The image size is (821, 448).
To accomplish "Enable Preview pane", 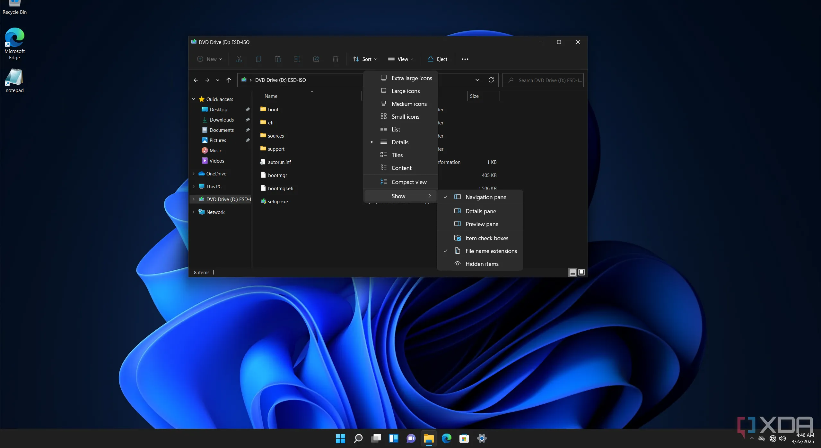I will [x=480, y=224].
